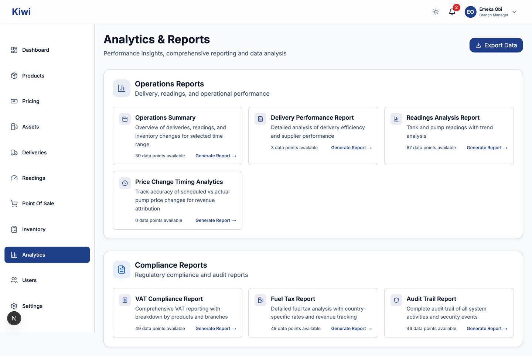Generate the Operations Summary report
Viewport: 532px width, 356px height.
216,156
